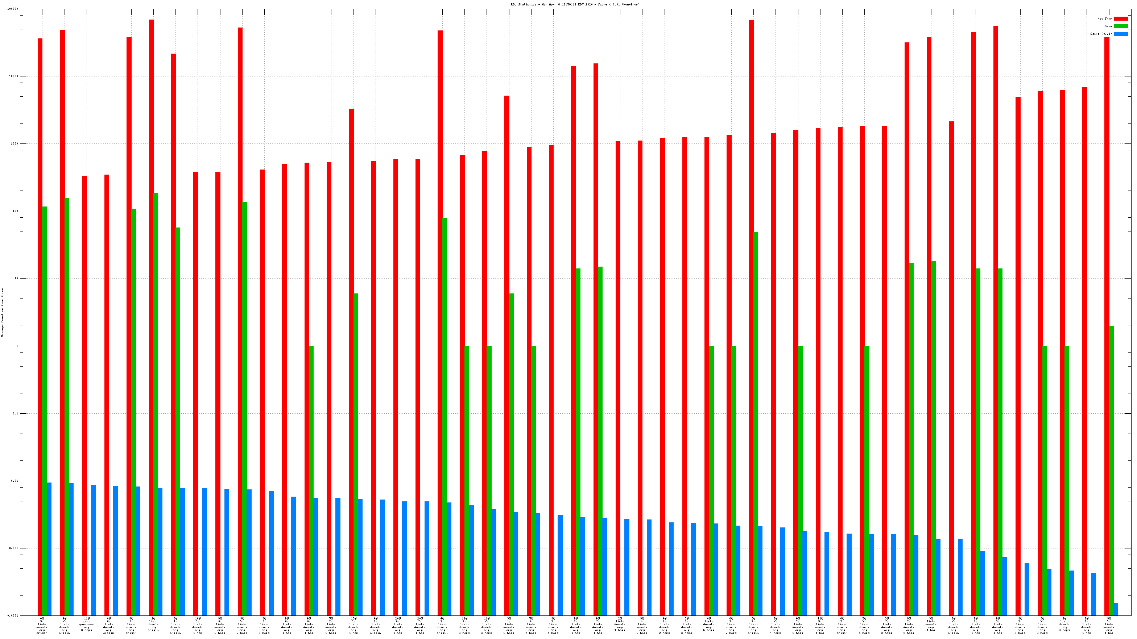Click the leftmost blue score bar
This screenshot has height=639, width=1137.
(49, 548)
